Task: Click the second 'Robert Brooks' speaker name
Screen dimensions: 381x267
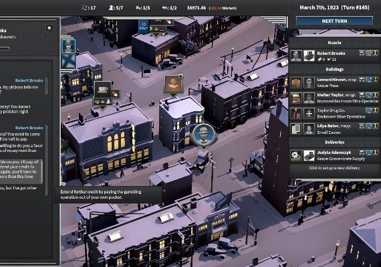Action: click(29, 128)
